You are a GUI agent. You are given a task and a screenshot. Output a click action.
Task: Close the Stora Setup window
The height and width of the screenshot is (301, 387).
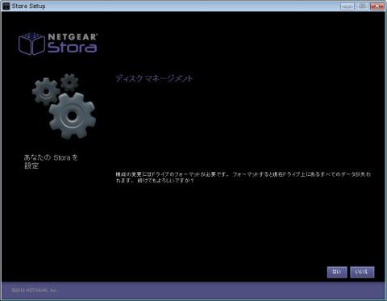[x=377, y=6]
